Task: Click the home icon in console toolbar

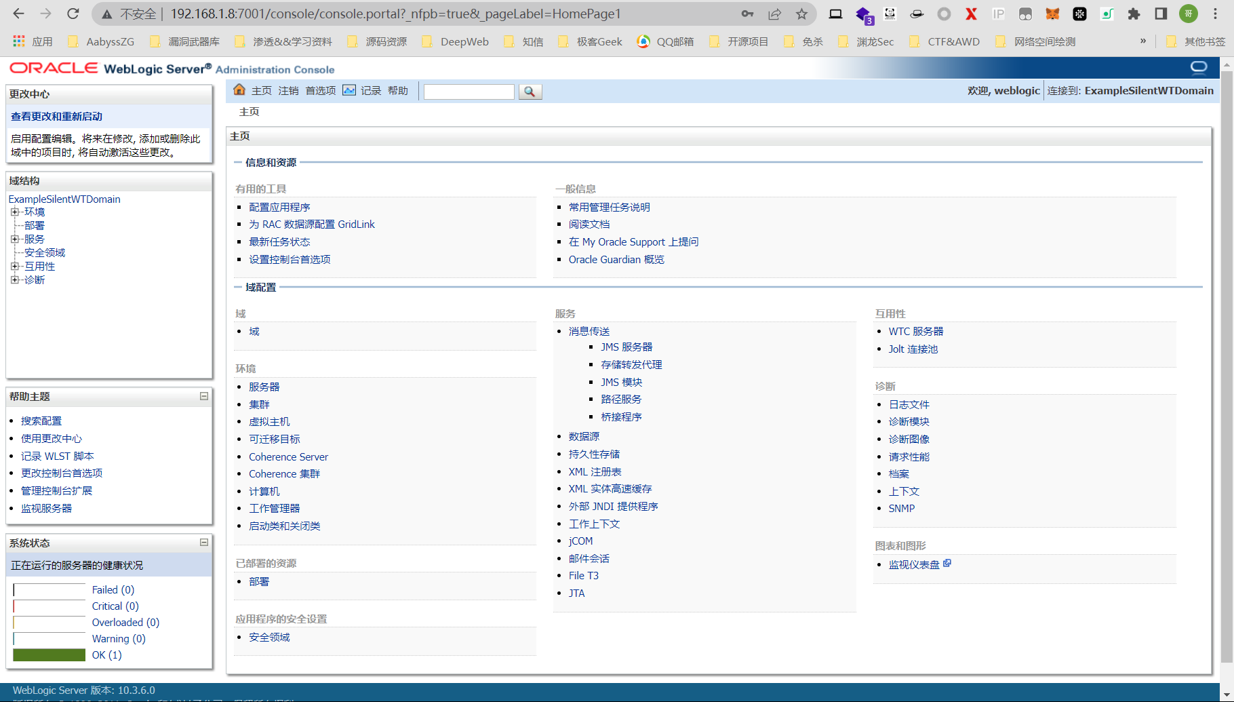Action: click(x=239, y=90)
